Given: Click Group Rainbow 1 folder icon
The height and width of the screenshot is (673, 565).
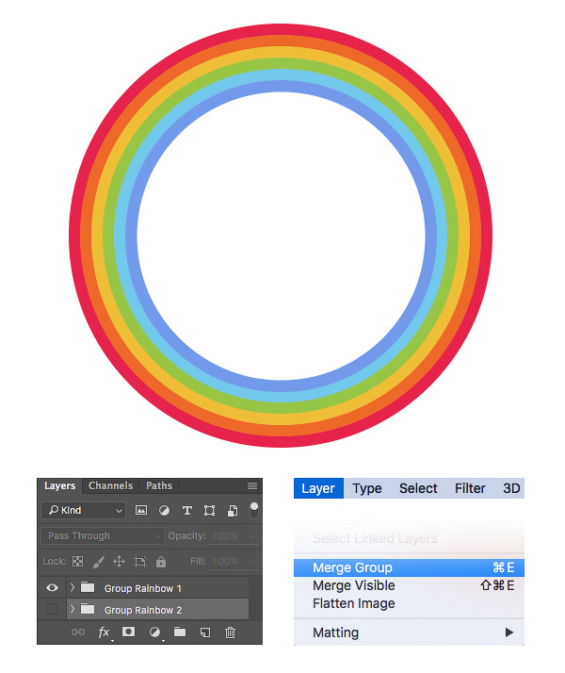Looking at the screenshot, I should 88,586.
